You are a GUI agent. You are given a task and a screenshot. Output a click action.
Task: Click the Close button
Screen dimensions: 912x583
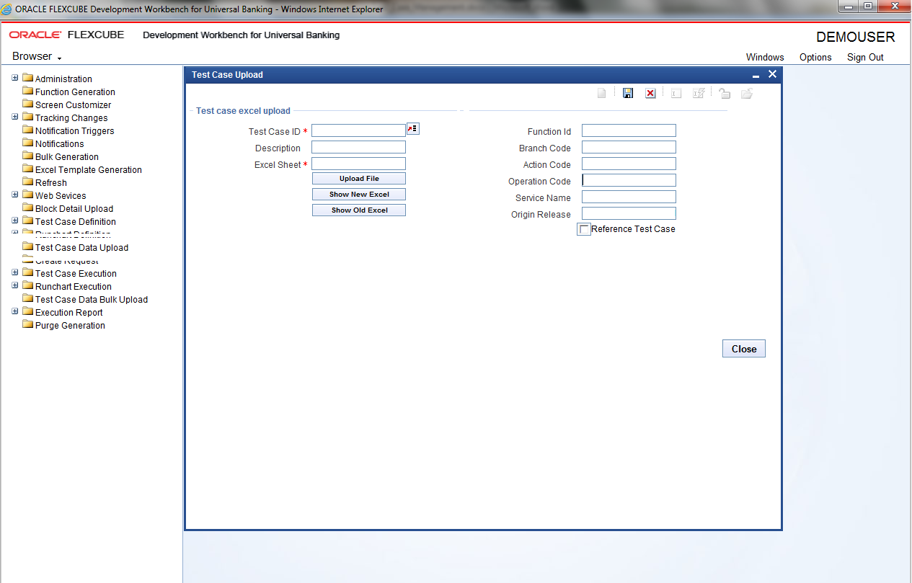pos(744,349)
